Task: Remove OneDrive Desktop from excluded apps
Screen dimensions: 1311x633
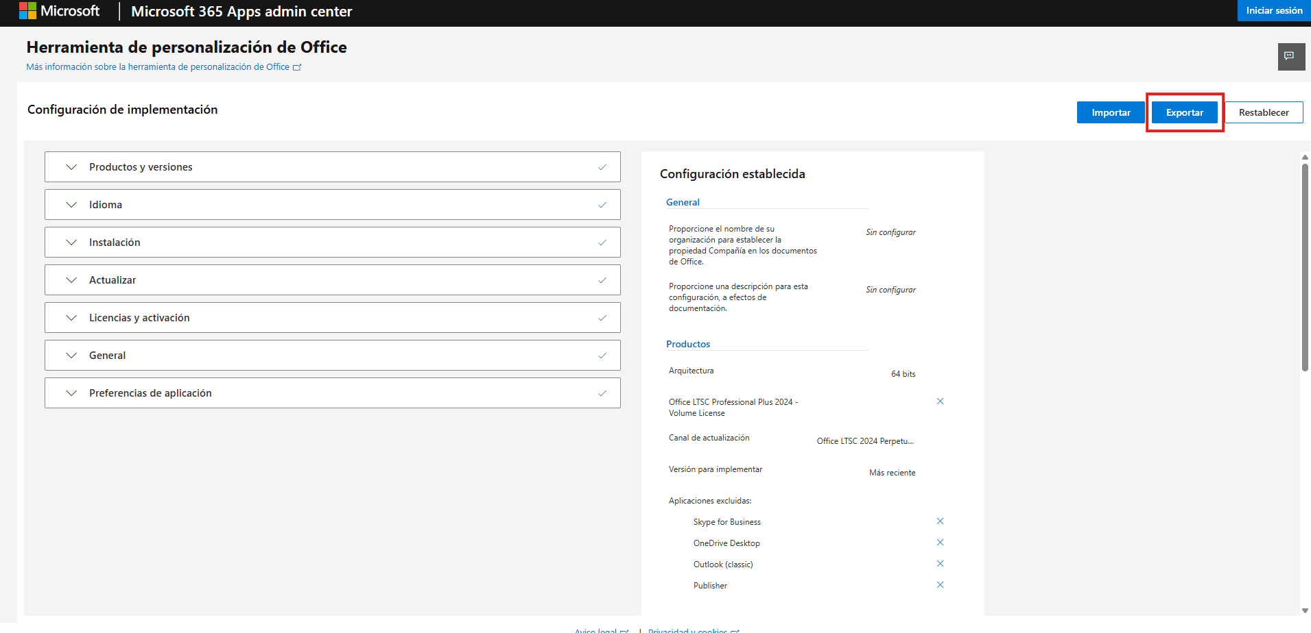Action: (940, 543)
